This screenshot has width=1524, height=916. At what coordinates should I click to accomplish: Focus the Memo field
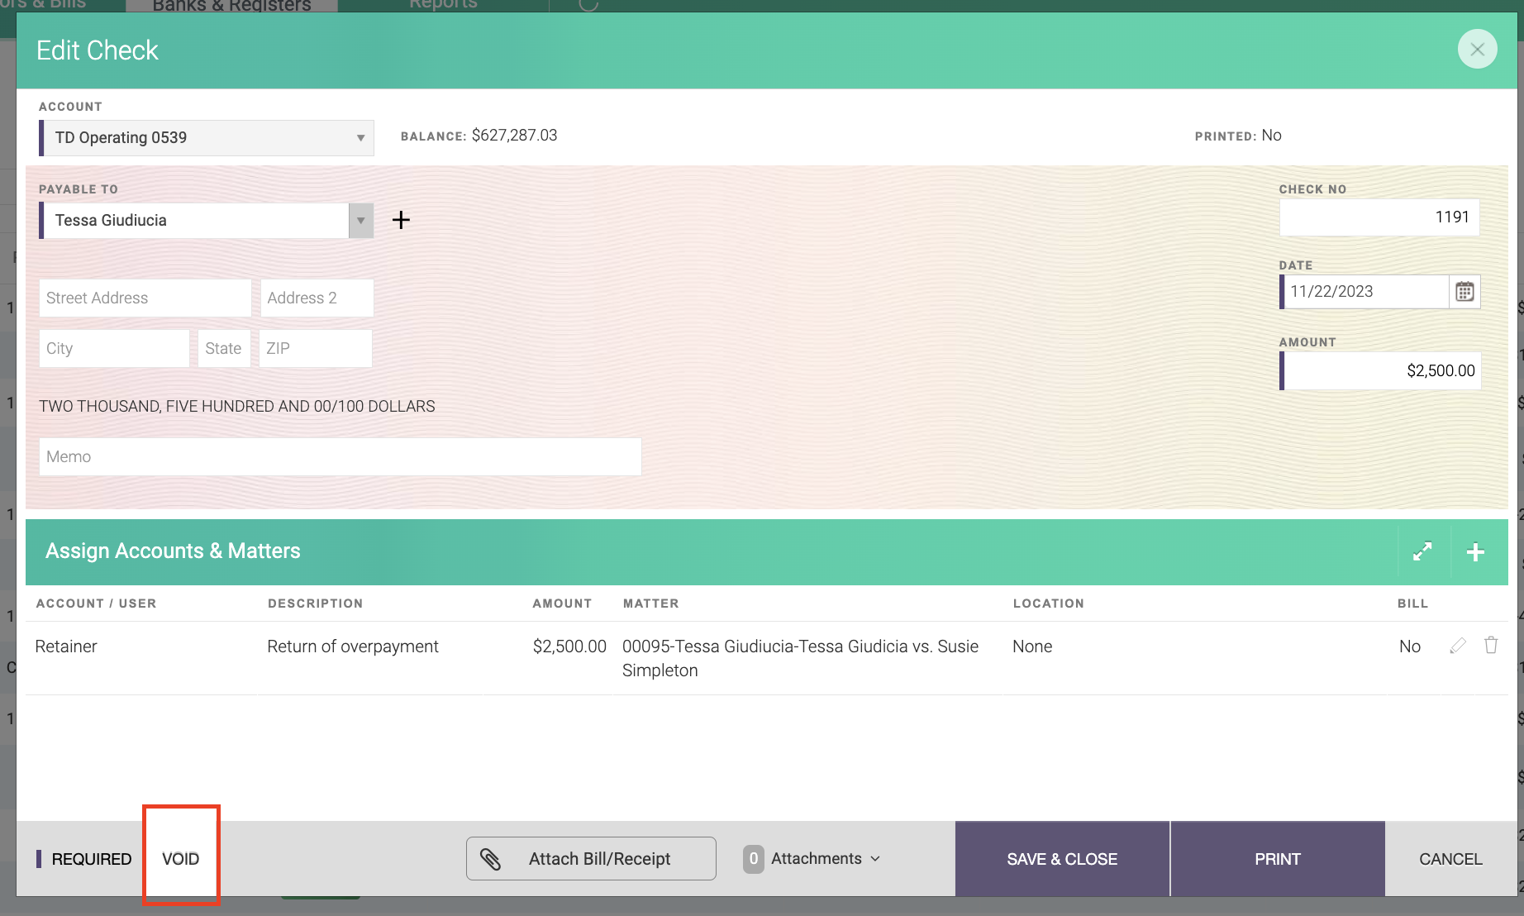(x=341, y=456)
